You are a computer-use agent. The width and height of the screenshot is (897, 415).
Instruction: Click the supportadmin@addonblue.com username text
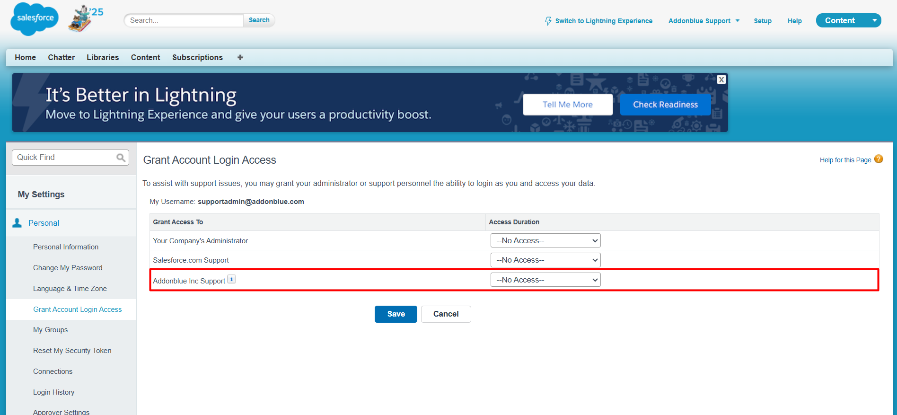251,202
